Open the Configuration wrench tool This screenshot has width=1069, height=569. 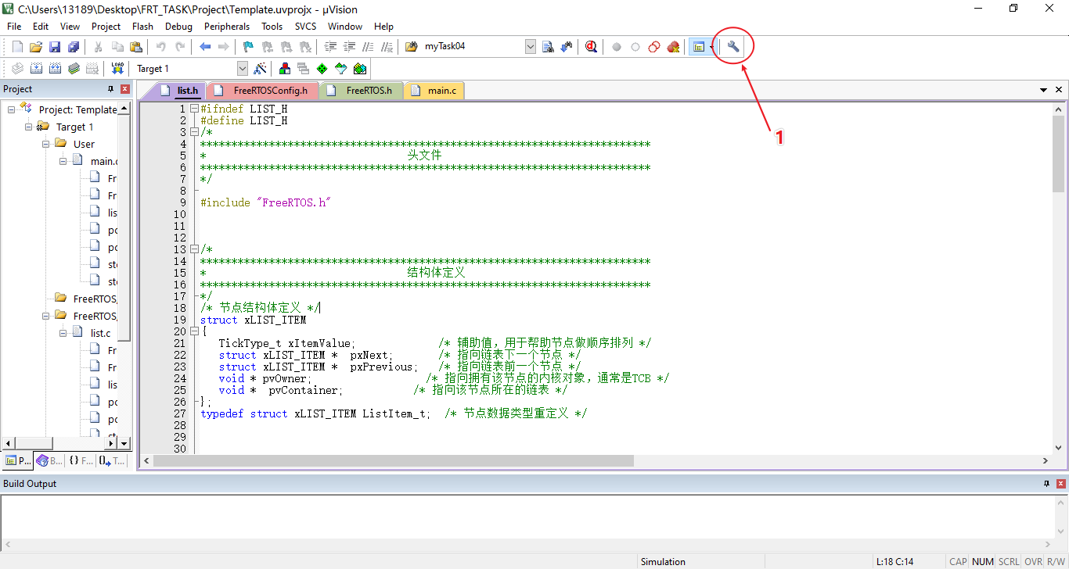pyautogui.click(x=733, y=47)
